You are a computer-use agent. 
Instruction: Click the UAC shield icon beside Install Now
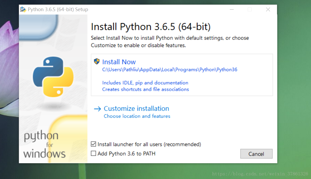[97, 61]
